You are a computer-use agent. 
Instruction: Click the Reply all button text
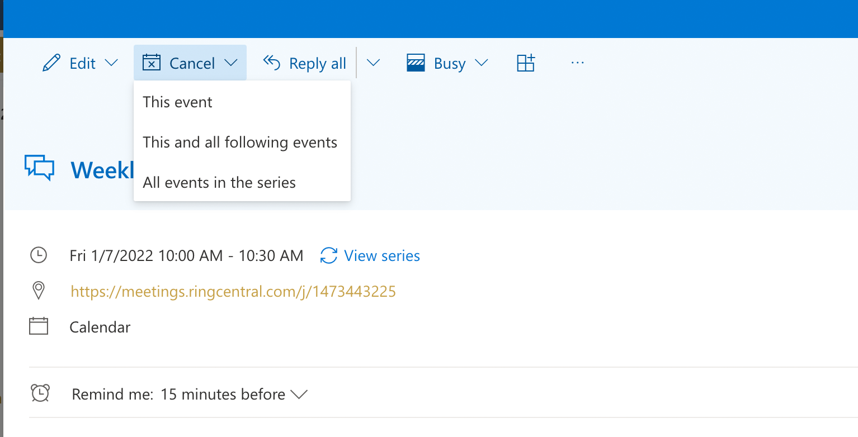tap(318, 64)
